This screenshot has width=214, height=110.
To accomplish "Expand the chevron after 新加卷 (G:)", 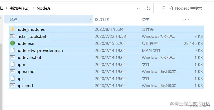I will pos(33,8).
